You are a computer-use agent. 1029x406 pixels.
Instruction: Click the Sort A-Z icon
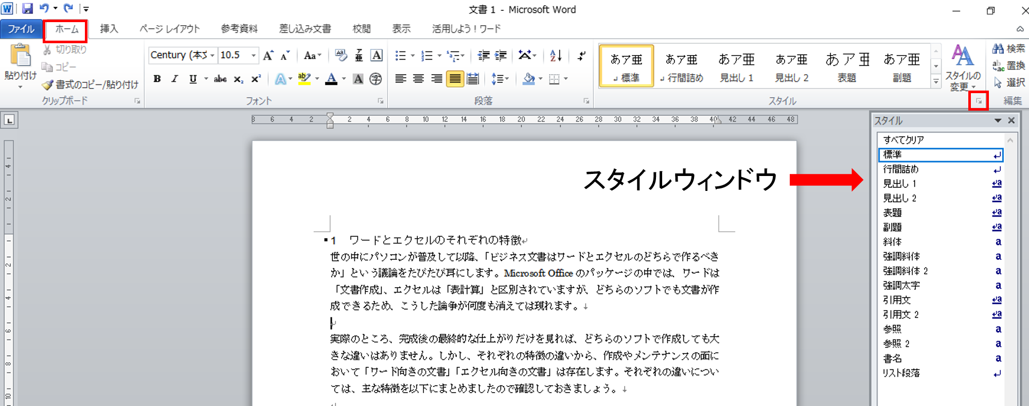[x=556, y=56]
